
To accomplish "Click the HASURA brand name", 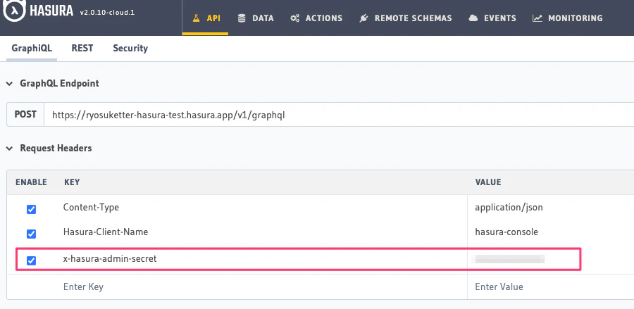I will pyautogui.click(x=51, y=11).
